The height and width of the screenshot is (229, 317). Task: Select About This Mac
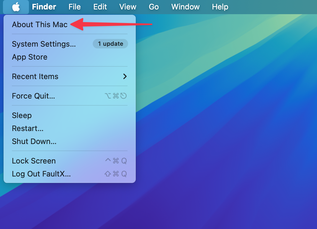coord(40,24)
